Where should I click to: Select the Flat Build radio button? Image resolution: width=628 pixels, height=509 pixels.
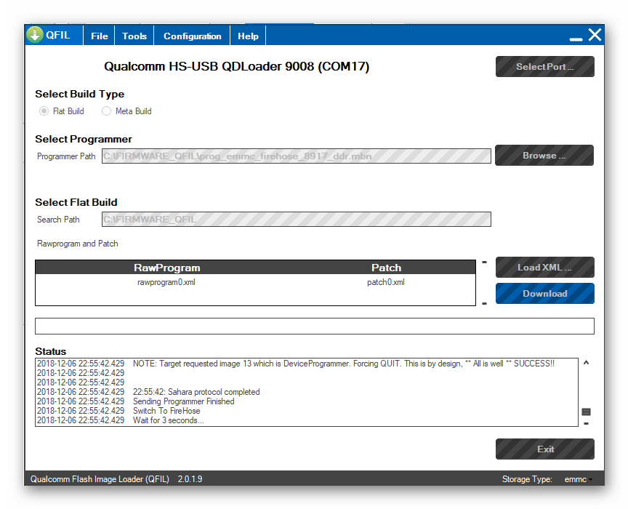44,111
